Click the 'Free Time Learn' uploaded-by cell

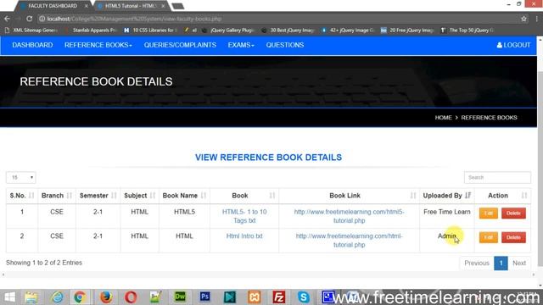447,212
